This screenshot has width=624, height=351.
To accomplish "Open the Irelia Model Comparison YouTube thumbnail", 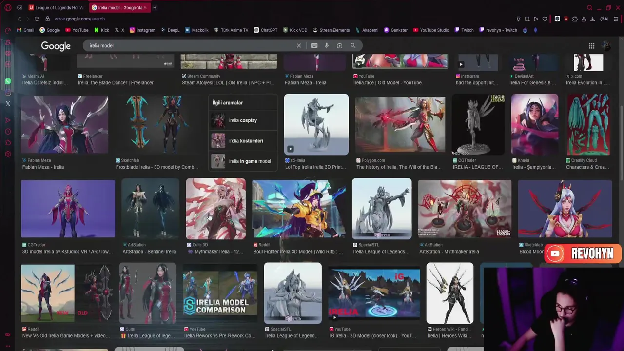I will 220,293.
